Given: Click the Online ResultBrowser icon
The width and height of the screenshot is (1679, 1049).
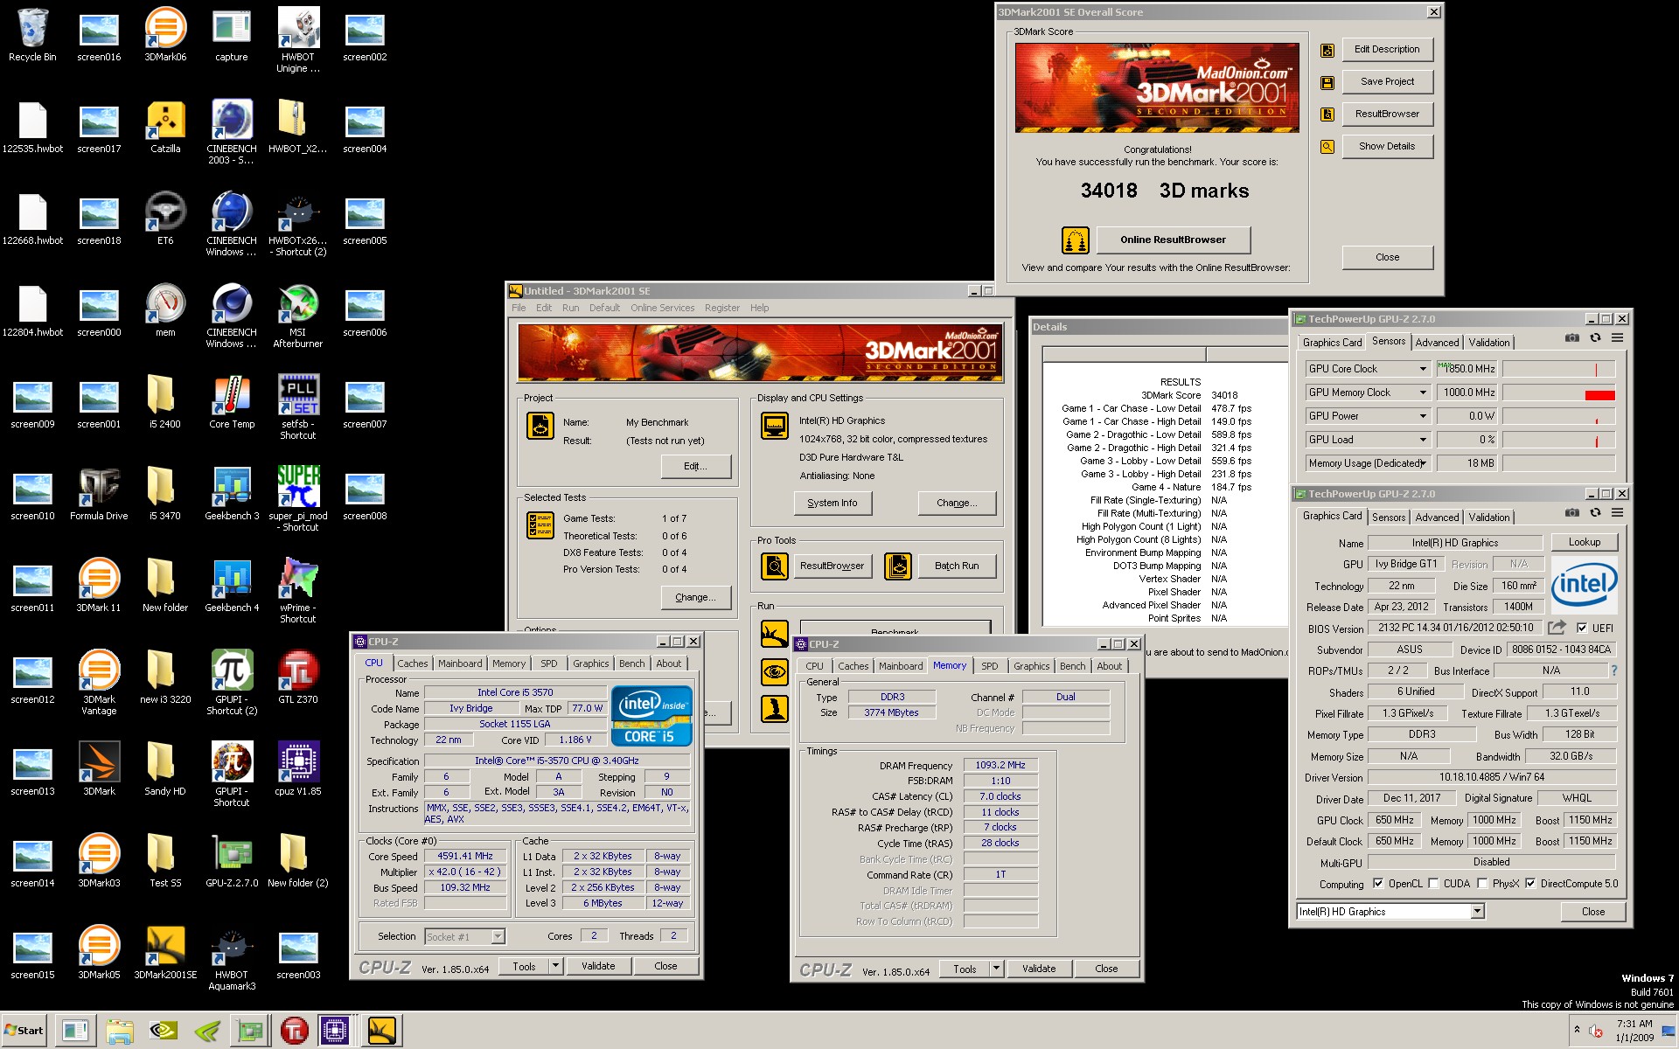Looking at the screenshot, I should click(1075, 240).
